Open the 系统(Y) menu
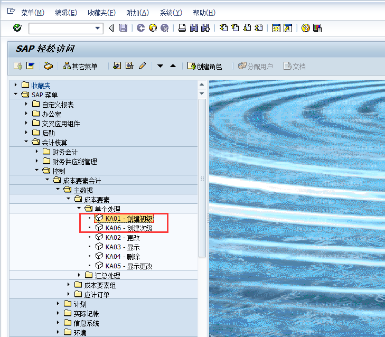The width and height of the screenshot is (385, 337). point(171,13)
